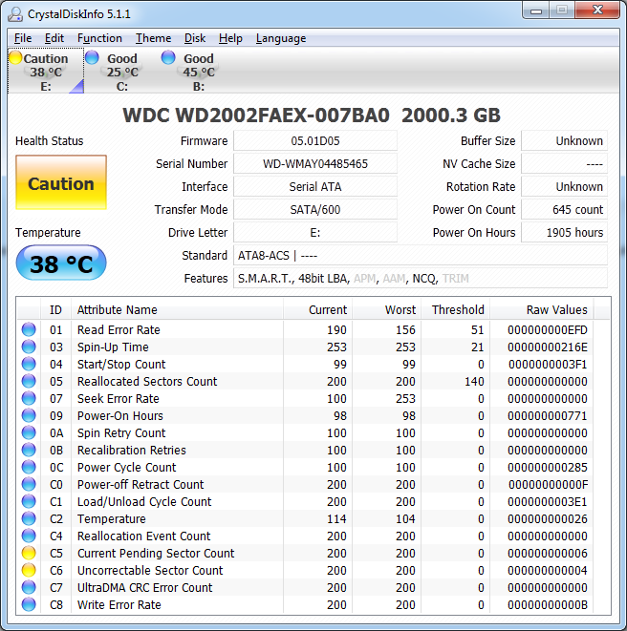
Task: Click the blue status orb for Temperature attribute
Action: point(29,519)
